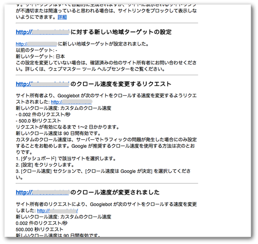This screenshot has width=258, height=244.
Task: Click heading text に対する新しい地域ターゲットの設定
Action: click(121, 32)
